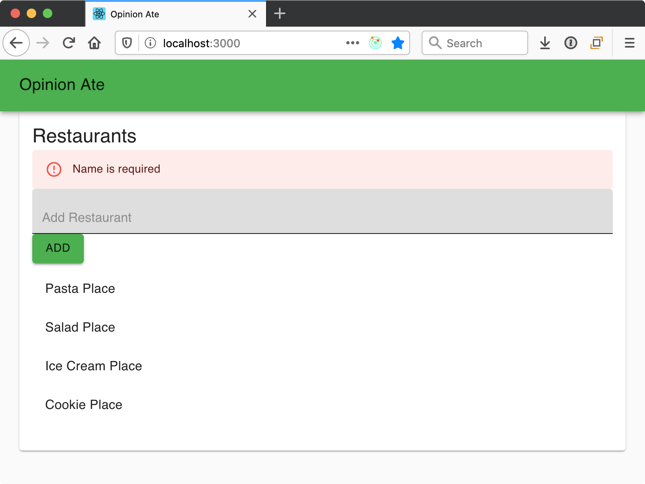The height and width of the screenshot is (484, 645).
Task: Click the red error alert icon
Action: click(54, 169)
